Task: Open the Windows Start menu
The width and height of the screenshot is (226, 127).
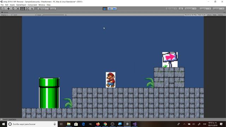Action: click(x=4, y=124)
